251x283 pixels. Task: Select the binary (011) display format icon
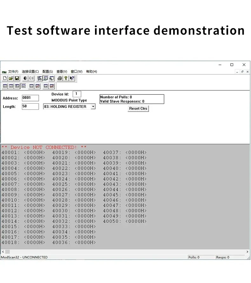coord(5,86)
